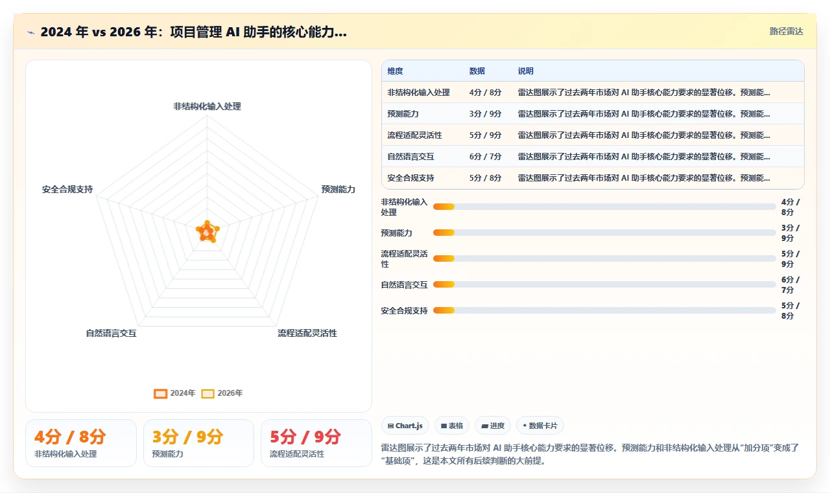Click the 路径雷达 label in header
The height and width of the screenshot is (493, 830).
point(787,31)
